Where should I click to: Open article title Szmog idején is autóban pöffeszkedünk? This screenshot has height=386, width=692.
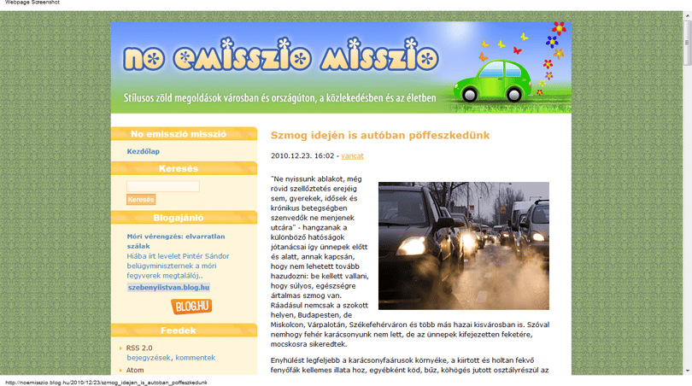(x=380, y=136)
